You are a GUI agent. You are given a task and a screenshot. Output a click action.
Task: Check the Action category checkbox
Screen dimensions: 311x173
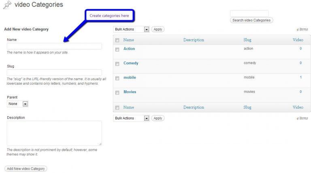[x=117, y=49]
